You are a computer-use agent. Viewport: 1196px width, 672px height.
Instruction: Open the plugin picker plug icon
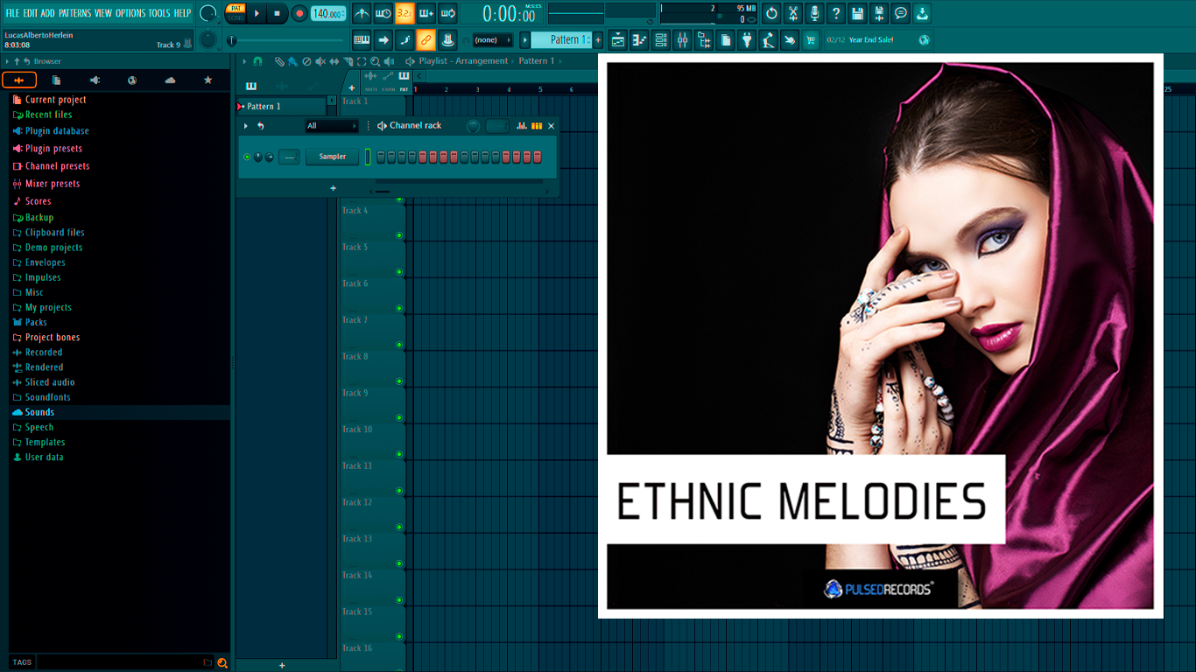(747, 39)
